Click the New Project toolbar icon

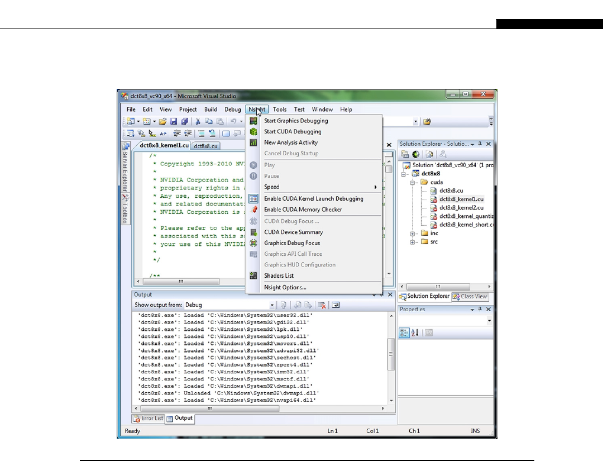coord(130,122)
